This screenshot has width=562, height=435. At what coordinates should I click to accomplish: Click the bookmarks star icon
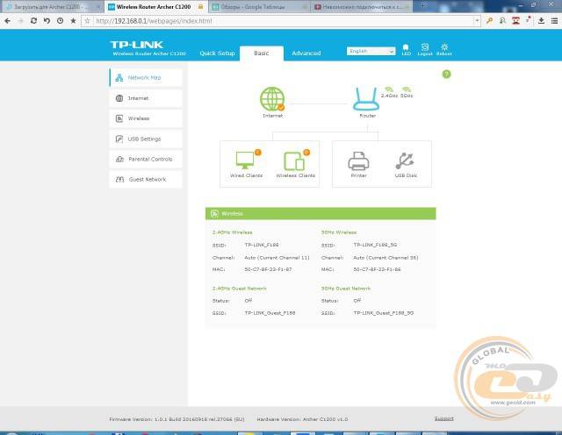click(x=73, y=21)
